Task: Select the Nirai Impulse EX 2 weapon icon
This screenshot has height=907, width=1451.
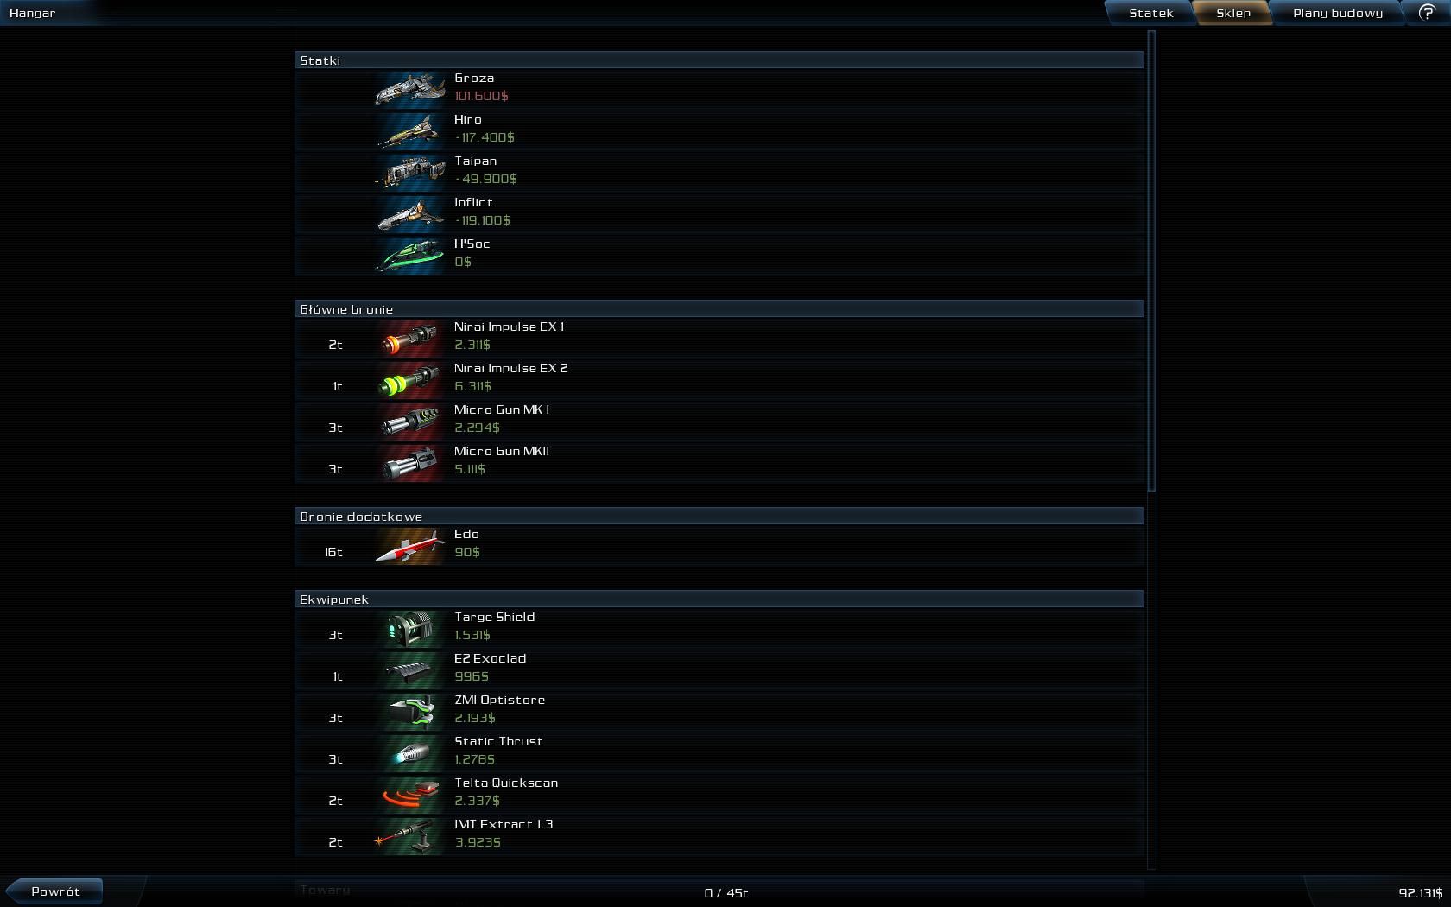Action: [x=410, y=378]
